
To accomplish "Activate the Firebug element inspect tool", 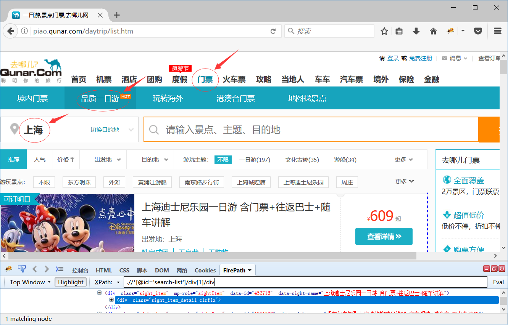I will (22, 269).
